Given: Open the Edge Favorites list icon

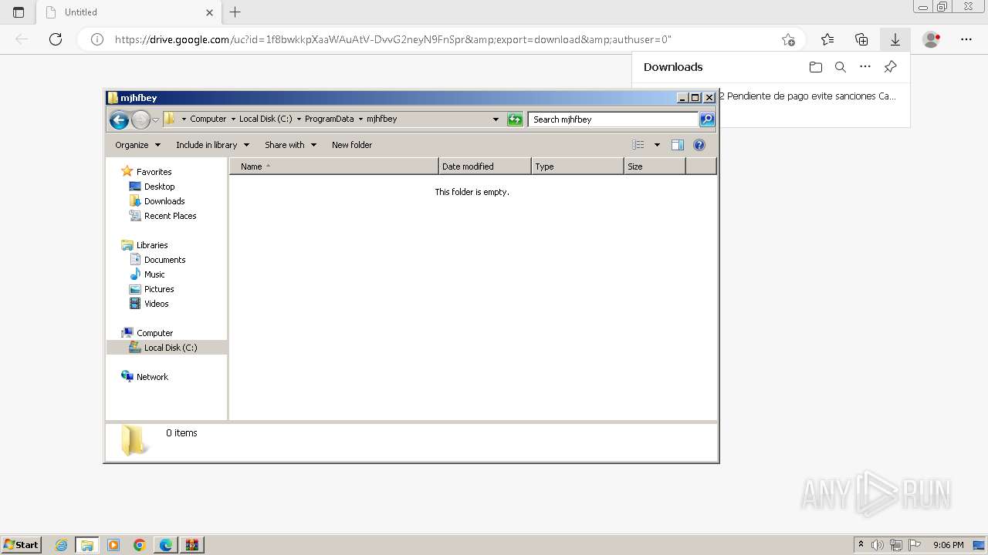Looking at the screenshot, I should click(827, 39).
